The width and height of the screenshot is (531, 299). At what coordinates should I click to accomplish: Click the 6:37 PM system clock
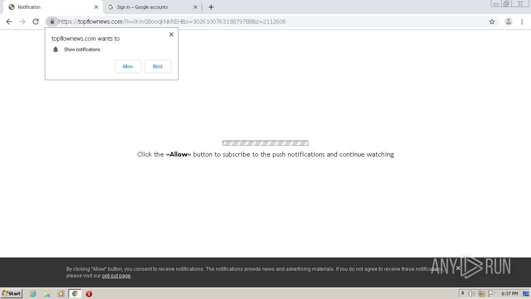[509, 294]
